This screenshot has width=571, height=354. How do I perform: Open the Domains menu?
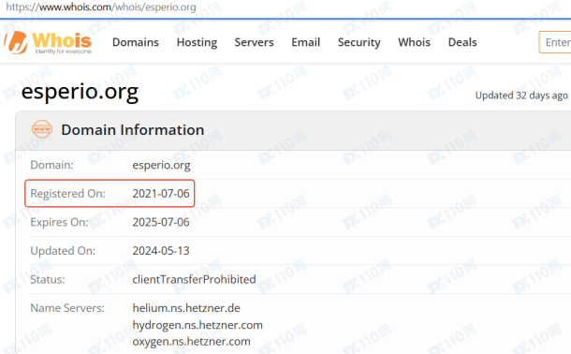[136, 42]
